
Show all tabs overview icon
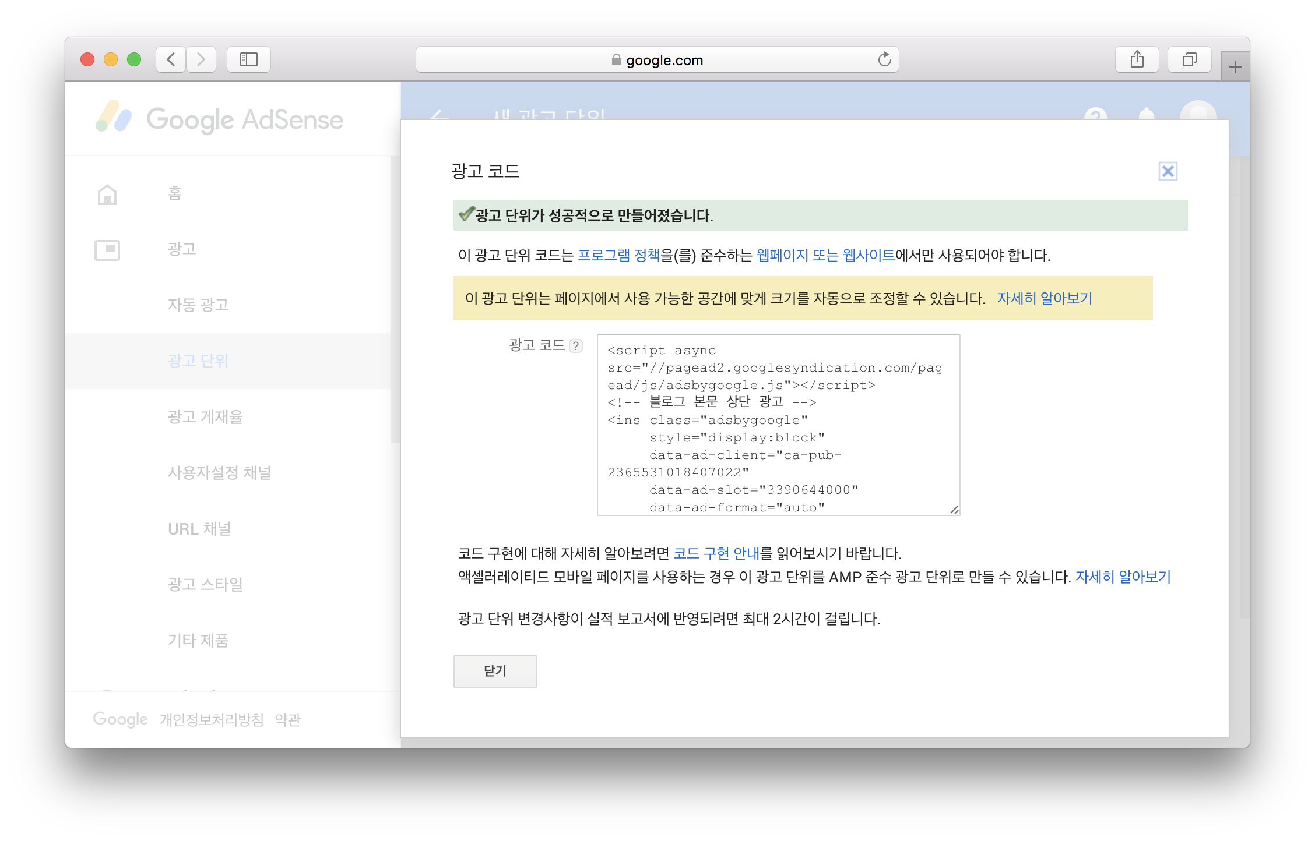click(1189, 59)
